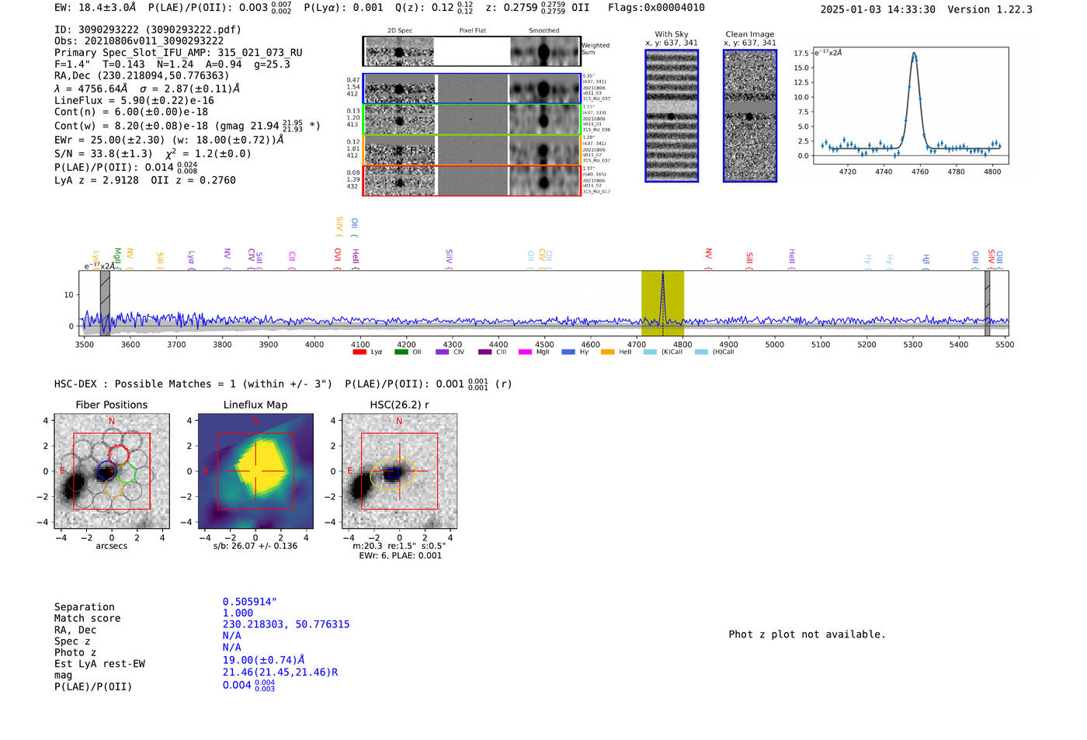The height and width of the screenshot is (740, 1087).
Task: Click the Version 1.22.3 label
Action: tap(991, 9)
